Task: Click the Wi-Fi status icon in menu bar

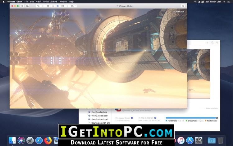Action: pos(195,2)
